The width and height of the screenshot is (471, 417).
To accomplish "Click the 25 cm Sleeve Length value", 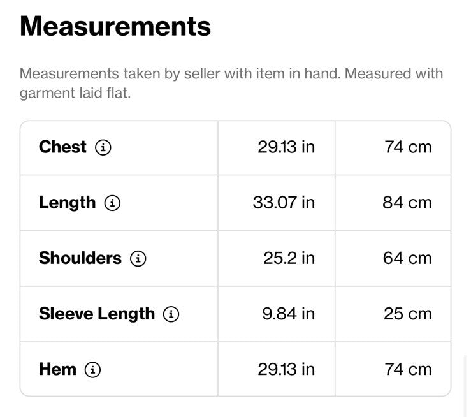I will [x=408, y=314].
